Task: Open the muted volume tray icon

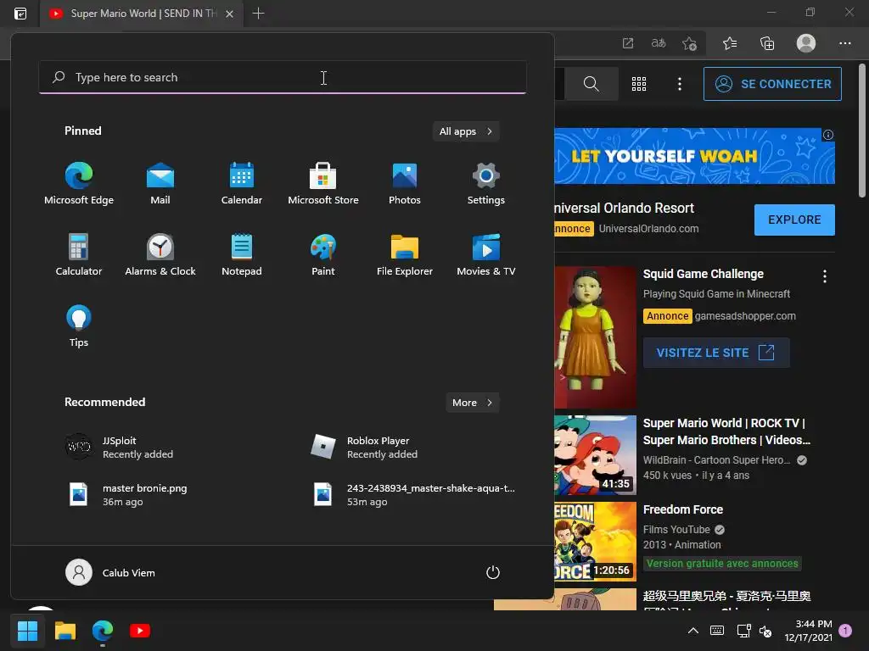Action: [x=766, y=631]
